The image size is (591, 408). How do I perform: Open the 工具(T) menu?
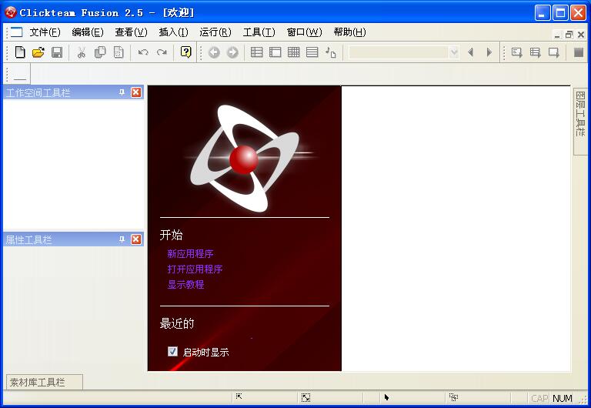[x=259, y=32]
